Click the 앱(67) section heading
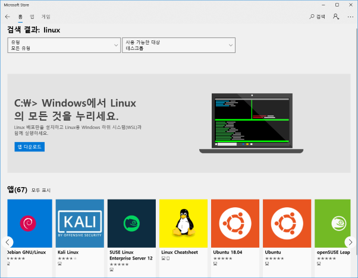This screenshot has height=278, width=358. click(x=17, y=189)
